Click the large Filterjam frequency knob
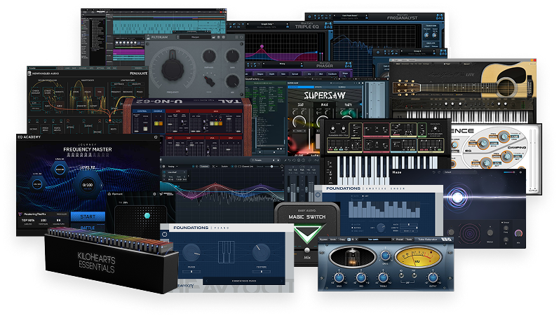The width and height of the screenshot is (559, 318). tap(173, 69)
